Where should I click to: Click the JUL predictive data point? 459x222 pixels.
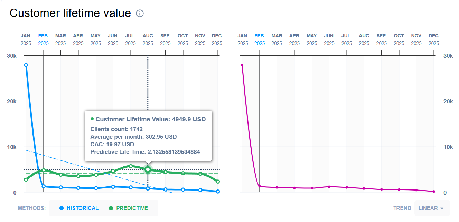tap(131, 166)
